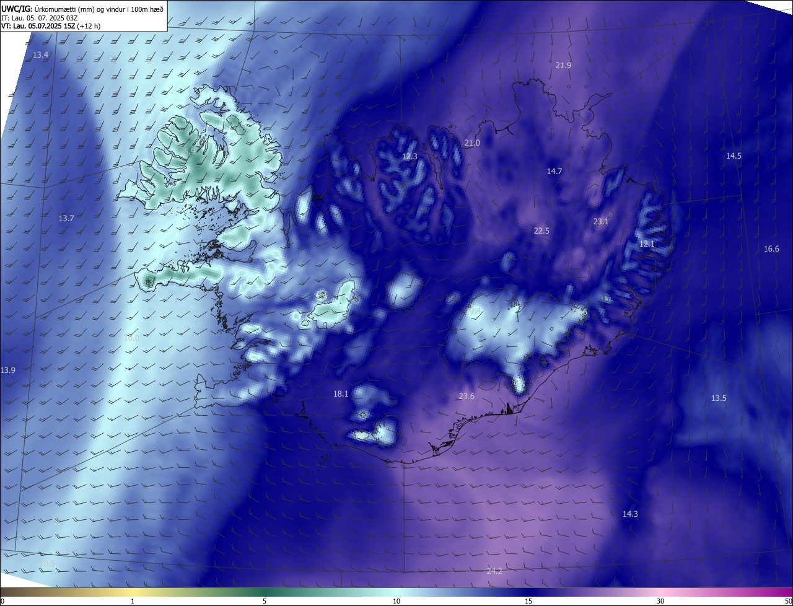Click the map value label 13.9

[x=7, y=371]
